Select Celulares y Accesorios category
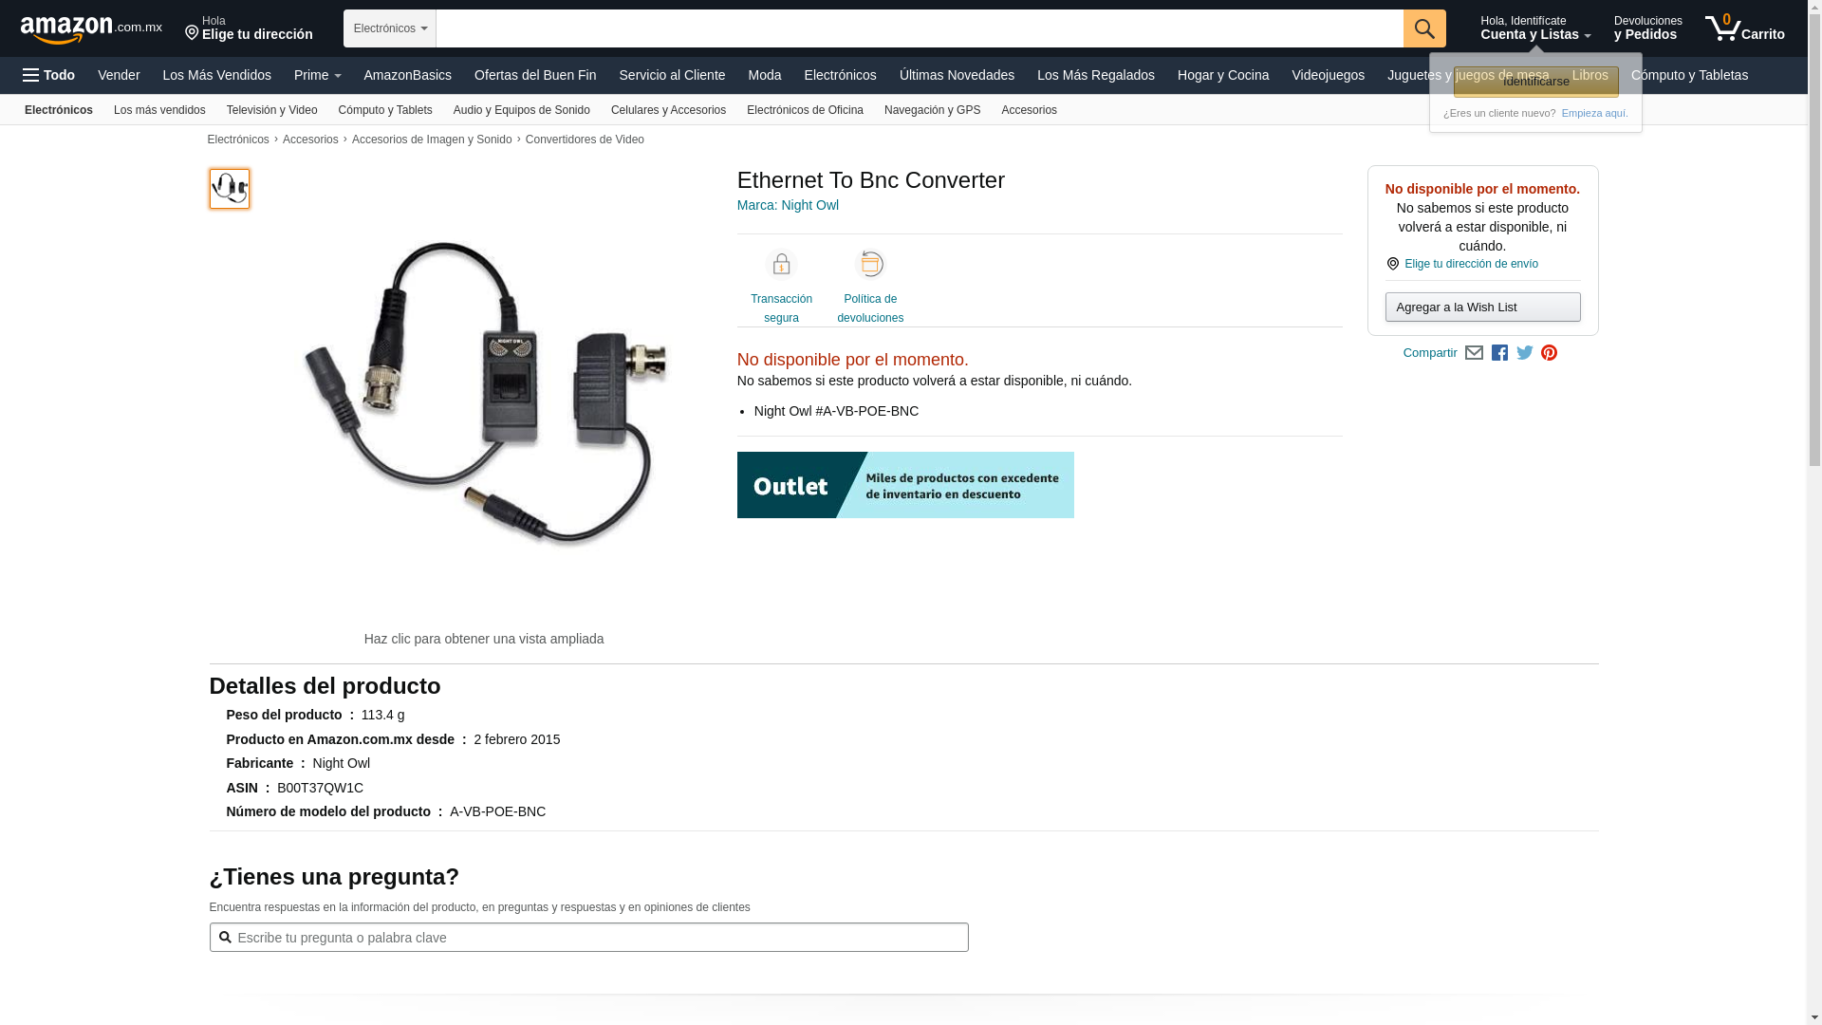1822x1025 pixels. [668, 110]
